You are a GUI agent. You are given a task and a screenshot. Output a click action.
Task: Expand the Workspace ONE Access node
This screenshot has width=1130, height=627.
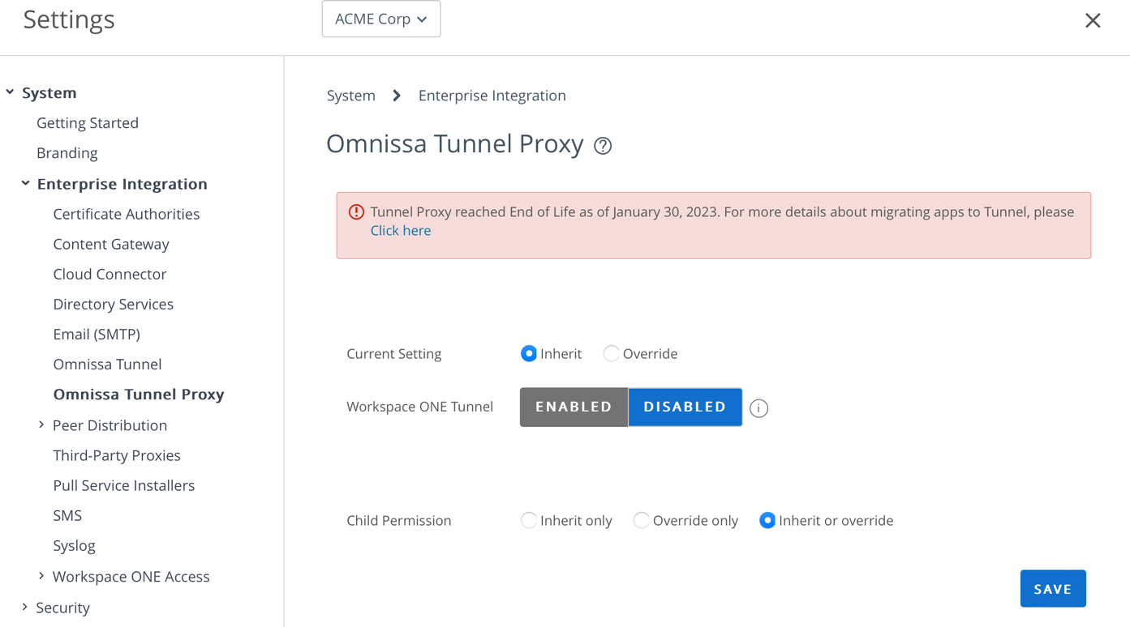tap(41, 576)
